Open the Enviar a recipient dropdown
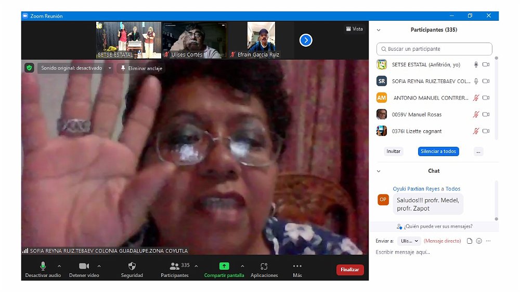The height and width of the screenshot is (292, 520). click(409, 241)
